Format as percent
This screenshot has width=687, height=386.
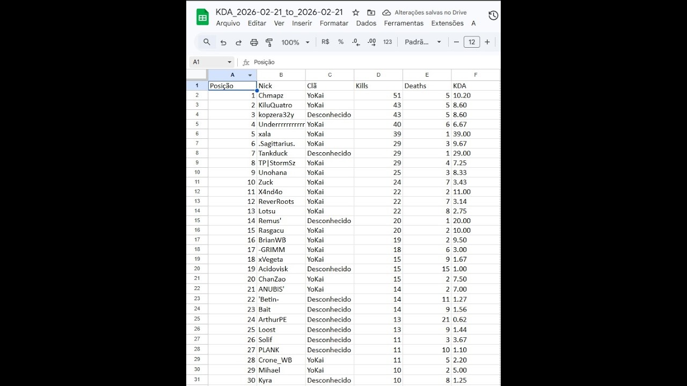pyautogui.click(x=341, y=42)
